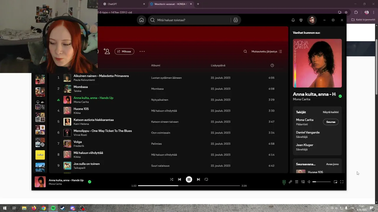Sort by Lisäyspäivä column header
The image size is (378, 212).
click(x=218, y=65)
